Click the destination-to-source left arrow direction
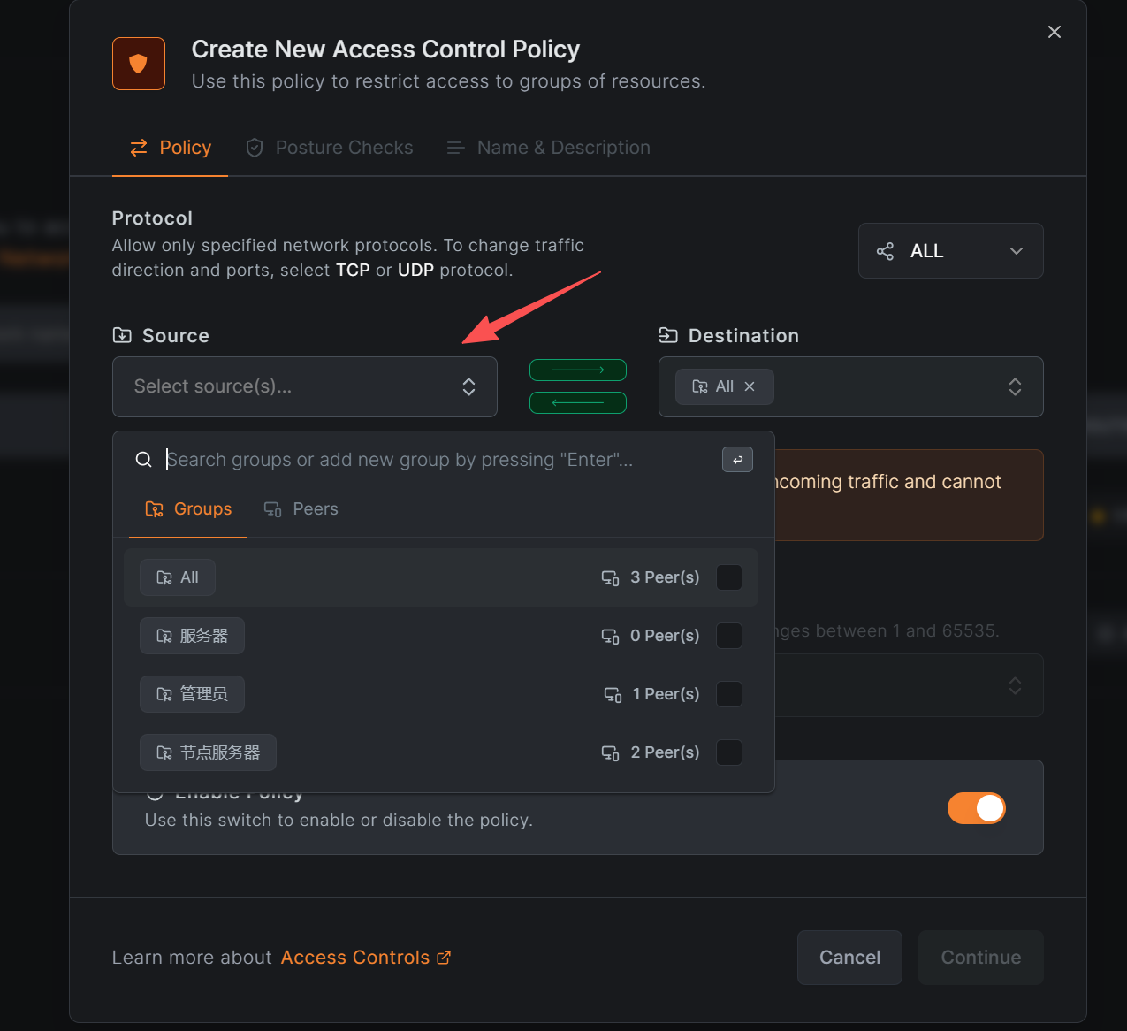The width and height of the screenshot is (1127, 1031). click(x=578, y=402)
